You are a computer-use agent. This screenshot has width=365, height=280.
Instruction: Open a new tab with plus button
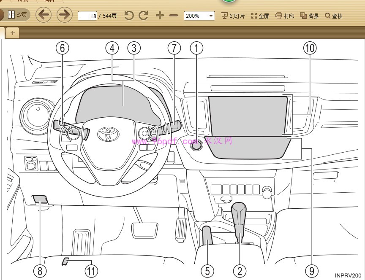pos(12,32)
